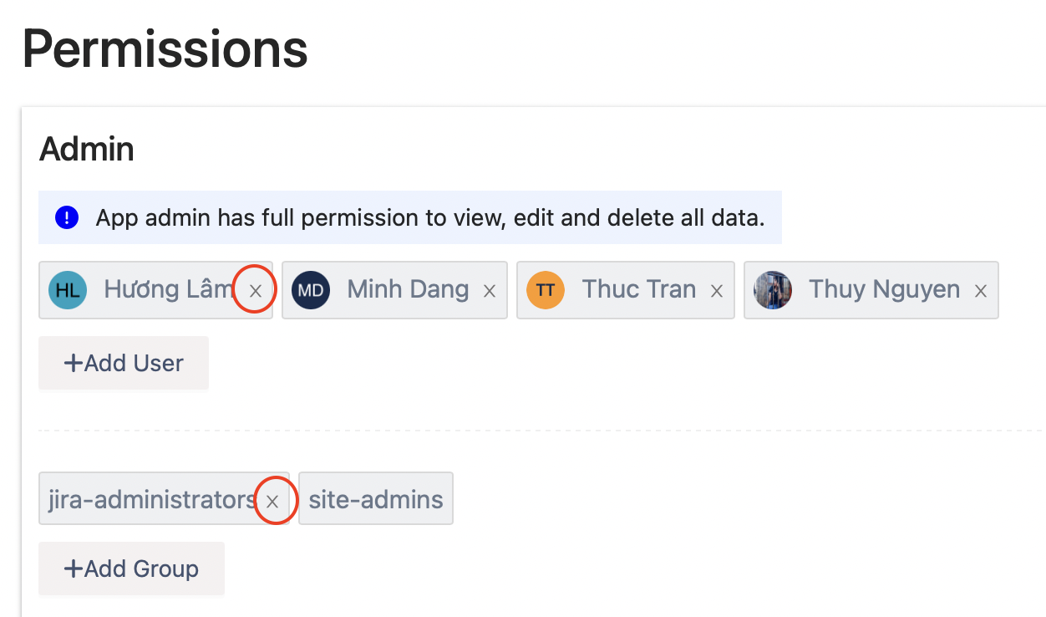Click Thuy Nguyen's profile photo
This screenshot has width=1046, height=617.
coord(773,290)
